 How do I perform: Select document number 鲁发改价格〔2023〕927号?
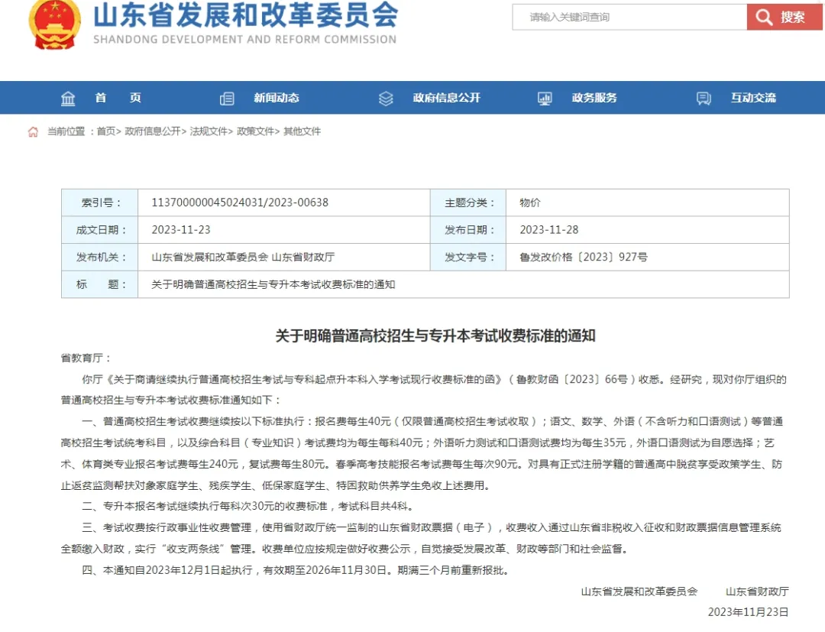(x=584, y=258)
